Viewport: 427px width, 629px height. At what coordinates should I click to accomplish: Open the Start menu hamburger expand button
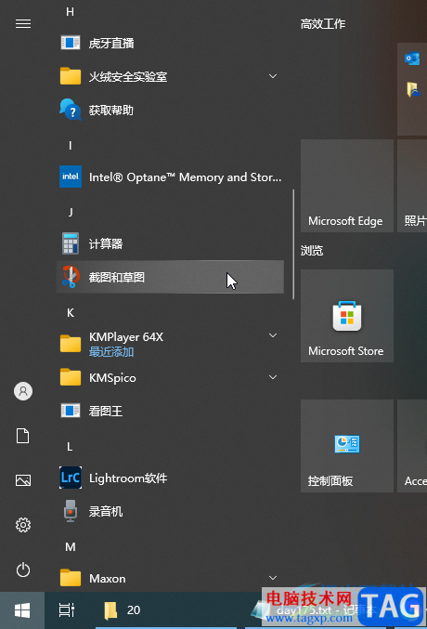pos(23,24)
